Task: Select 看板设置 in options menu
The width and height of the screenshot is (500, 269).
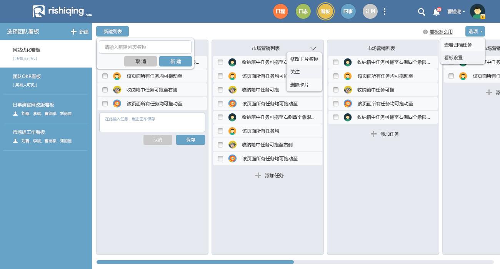Action: coord(463,58)
